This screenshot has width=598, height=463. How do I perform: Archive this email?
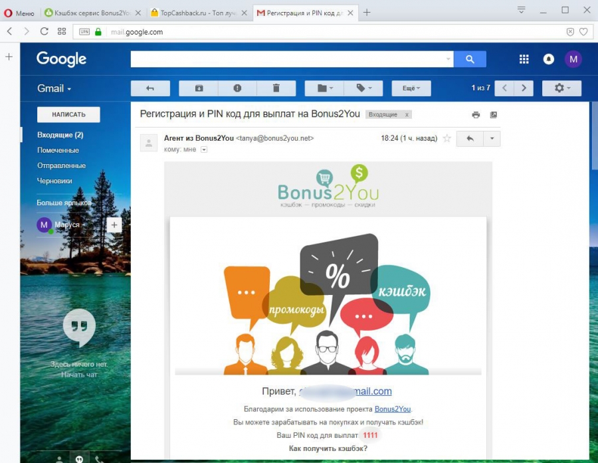click(x=199, y=88)
